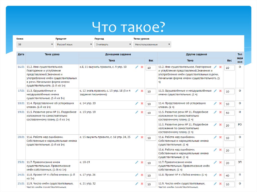Edit the second 11.5 Развитие речи task

click(215, 124)
